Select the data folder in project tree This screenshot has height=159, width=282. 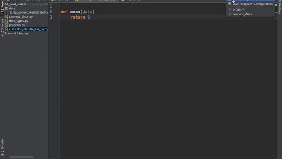[x=12, y=8]
